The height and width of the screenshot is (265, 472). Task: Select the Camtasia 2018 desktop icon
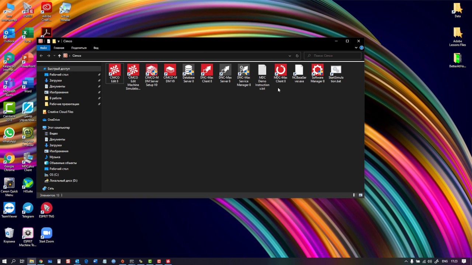click(x=9, y=112)
